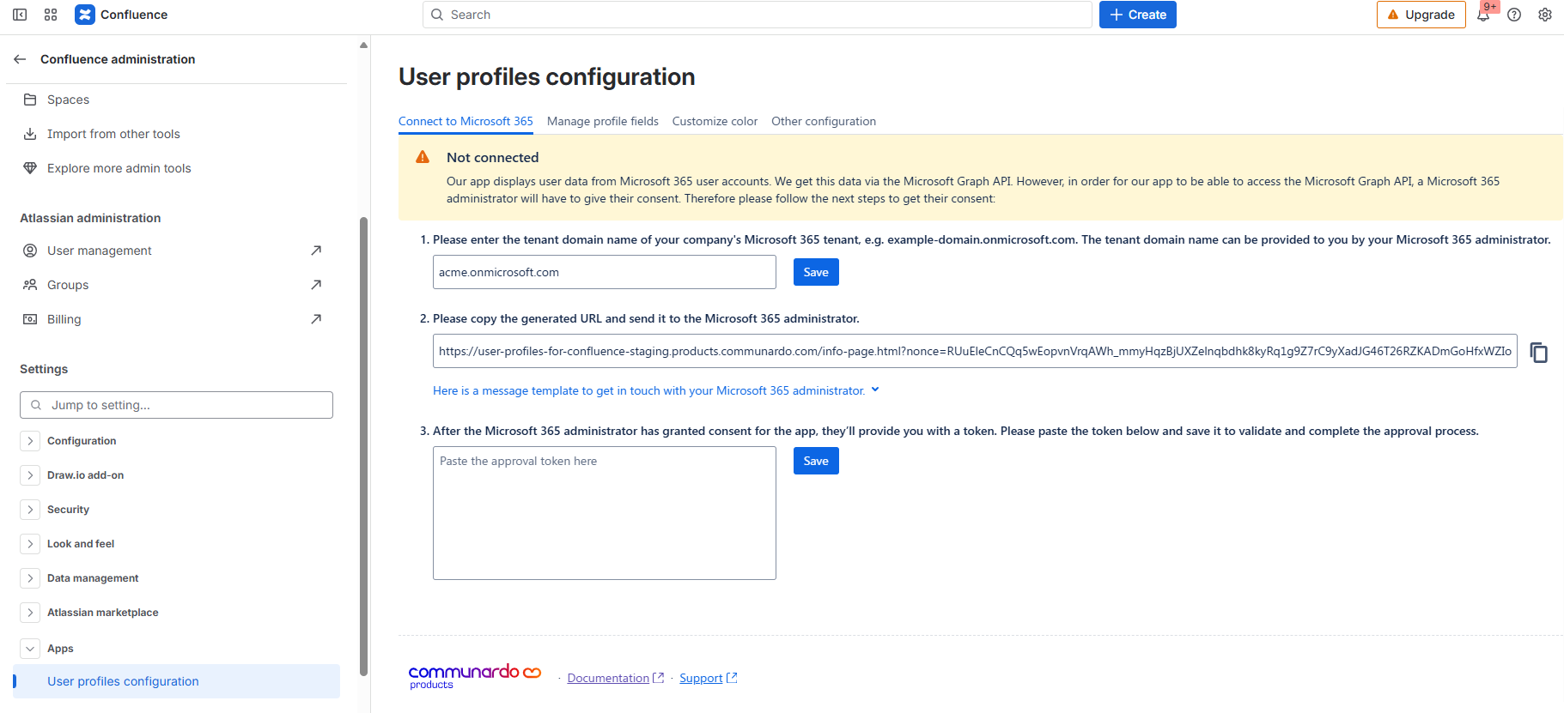Screen dimensions: 1564x713
Task: Open User management in Atlassian administration
Action: click(100, 251)
